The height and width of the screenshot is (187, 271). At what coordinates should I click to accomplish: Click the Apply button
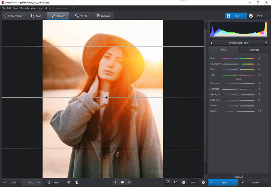(223, 182)
